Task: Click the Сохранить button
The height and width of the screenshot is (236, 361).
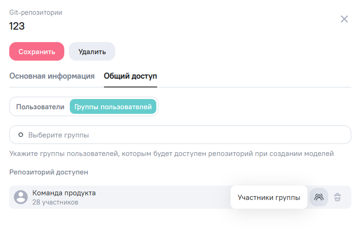Action: tap(37, 51)
